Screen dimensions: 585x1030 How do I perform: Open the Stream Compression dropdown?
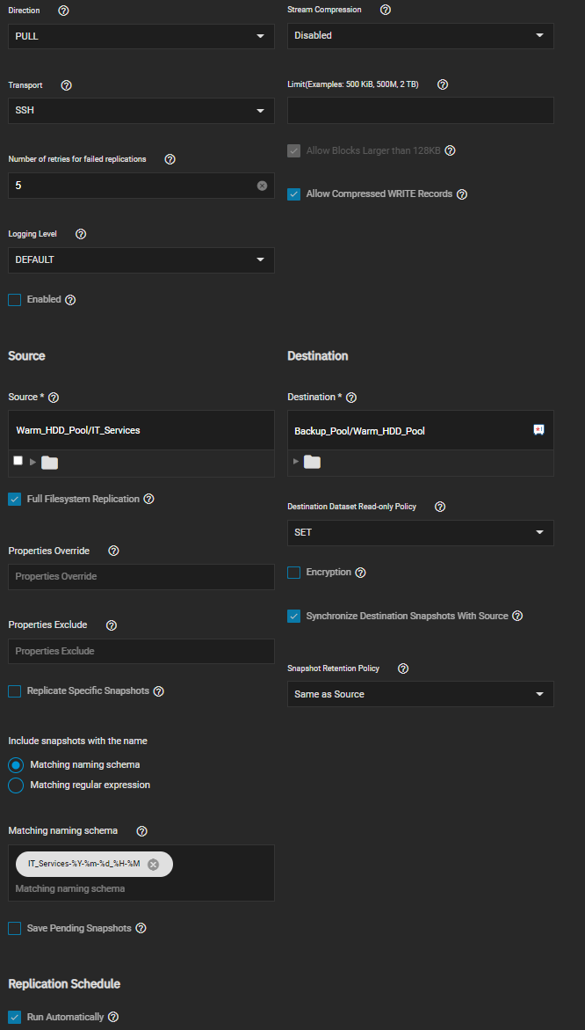(x=421, y=35)
